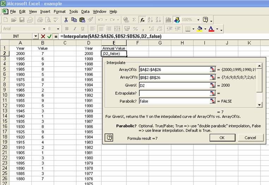The image size is (269, 185).
Task: Click the function help question mark button
Action: coord(109,137)
